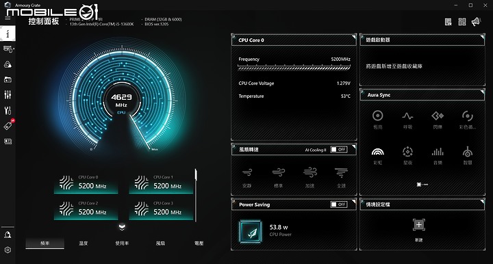Screen dimensions: 493x264
Task: Click 將遊戲新增至遊戲收藏庫 link
Action: pyautogui.click(x=394, y=66)
